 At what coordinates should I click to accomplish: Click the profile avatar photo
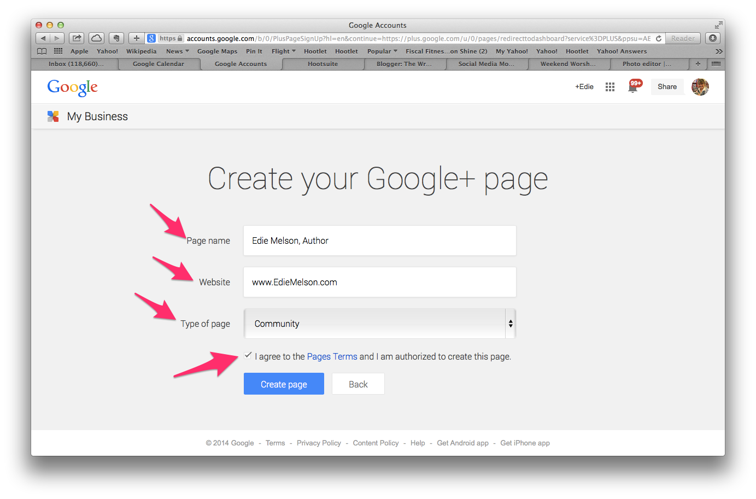click(700, 87)
